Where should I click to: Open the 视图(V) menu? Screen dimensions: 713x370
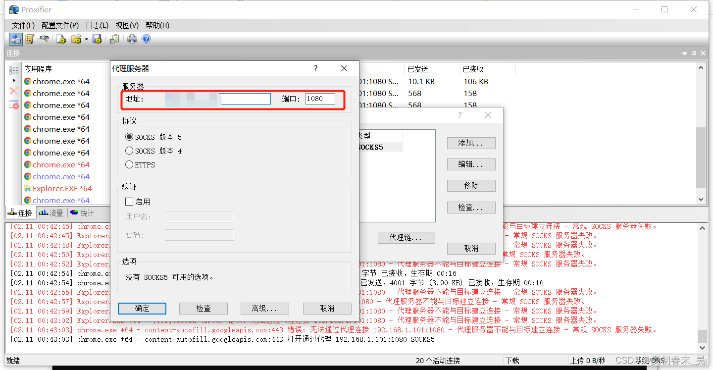coord(127,25)
